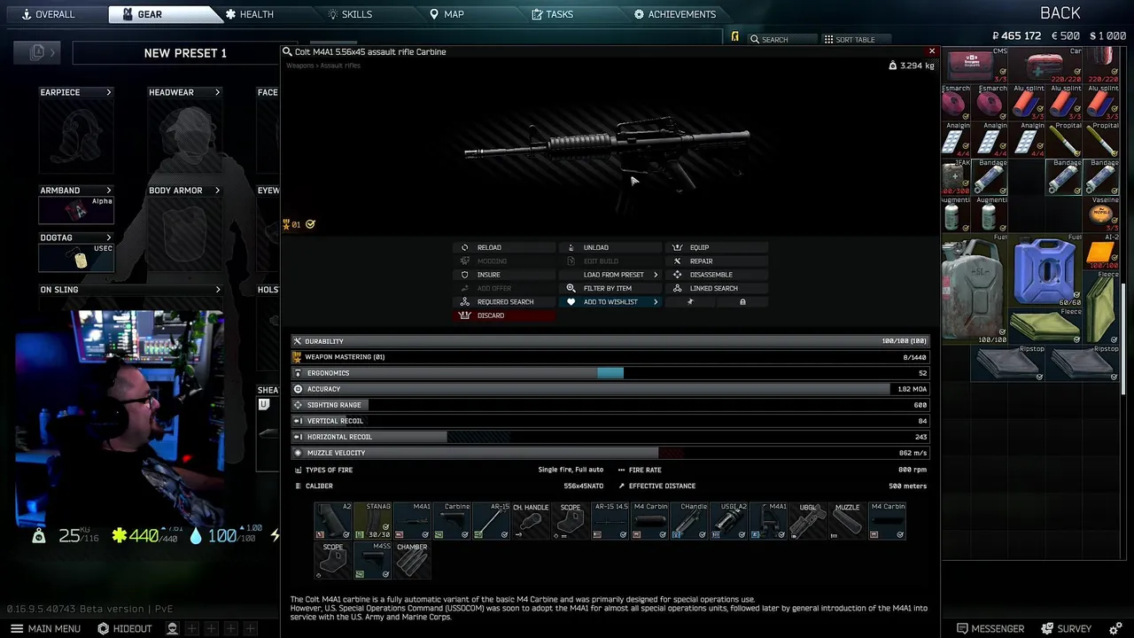
Task: Switch to the Map tab
Action: [x=447, y=14]
